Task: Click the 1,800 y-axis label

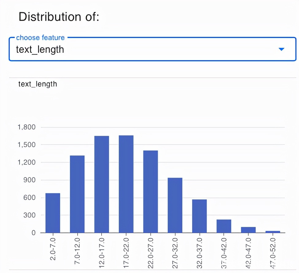Action: [26, 127]
